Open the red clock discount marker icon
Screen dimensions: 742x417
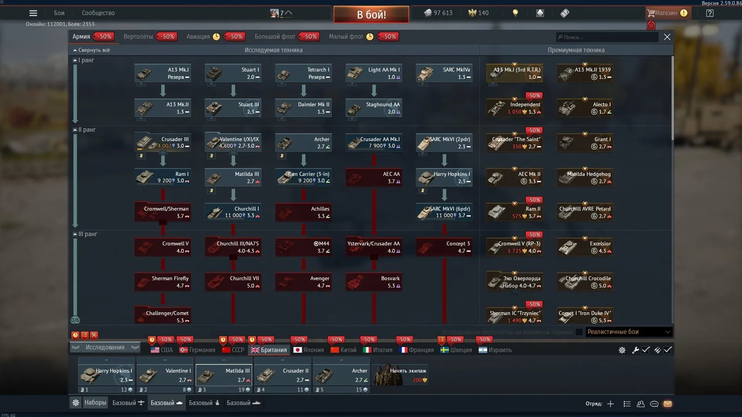[75, 335]
